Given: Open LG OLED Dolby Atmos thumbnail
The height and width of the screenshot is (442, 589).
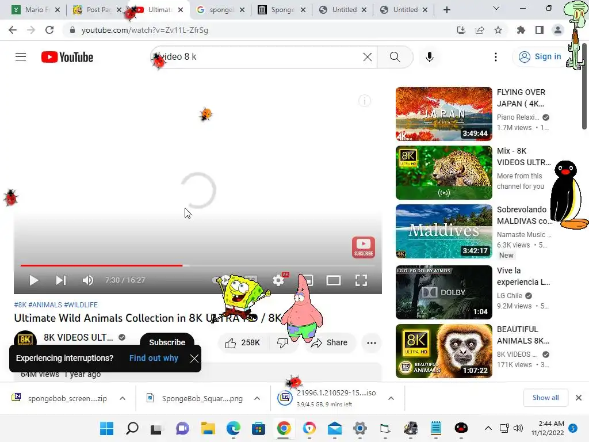Looking at the screenshot, I should click(x=443, y=292).
